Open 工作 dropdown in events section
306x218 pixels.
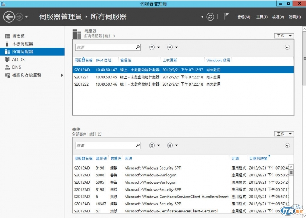click(x=284, y=134)
